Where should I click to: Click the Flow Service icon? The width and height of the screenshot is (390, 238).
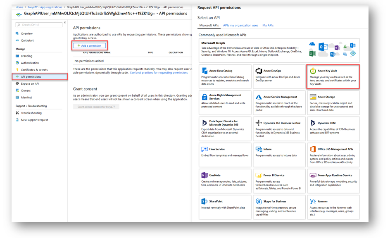click(205, 149)
